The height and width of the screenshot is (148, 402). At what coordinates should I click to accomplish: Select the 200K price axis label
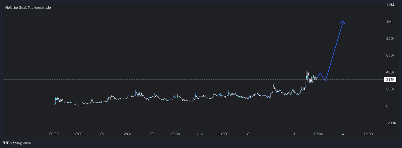tap(390, 89)
